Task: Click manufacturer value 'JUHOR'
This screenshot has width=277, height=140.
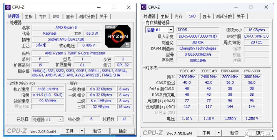Action: [198, 42]
